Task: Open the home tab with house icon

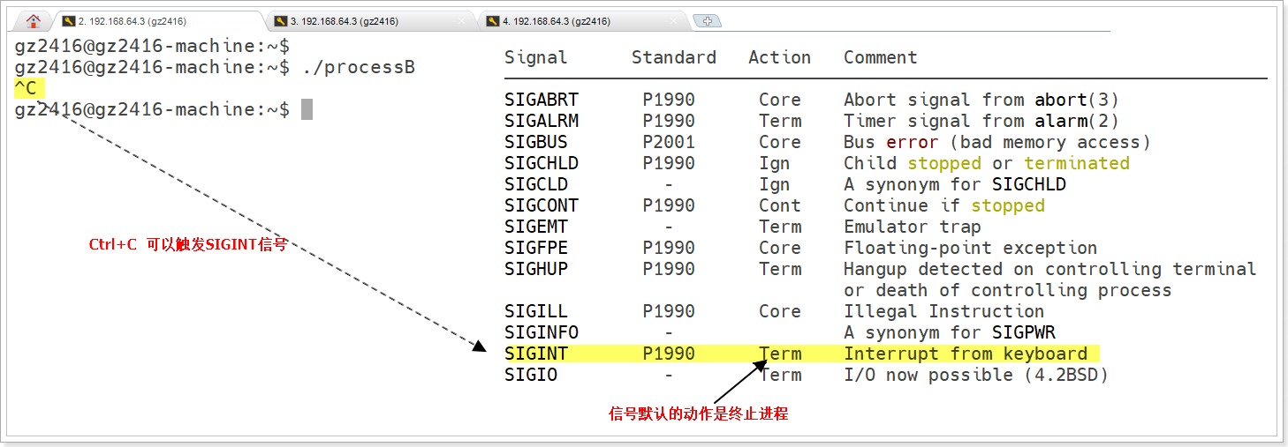Action: (x=34, y=21)
